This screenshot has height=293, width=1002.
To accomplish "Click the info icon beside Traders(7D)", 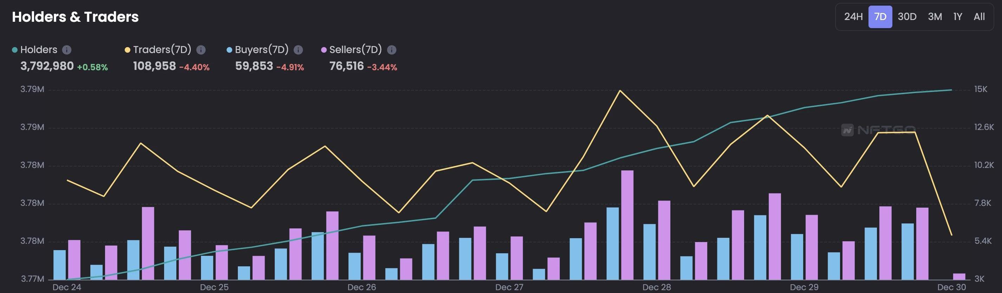I will pyautogui.click(x=201, y=50).
